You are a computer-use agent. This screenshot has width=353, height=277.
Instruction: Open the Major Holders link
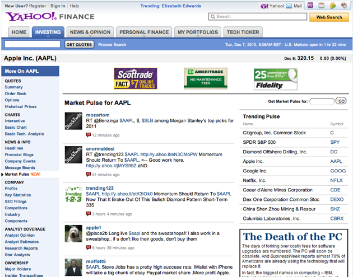(x=18, y=269)
